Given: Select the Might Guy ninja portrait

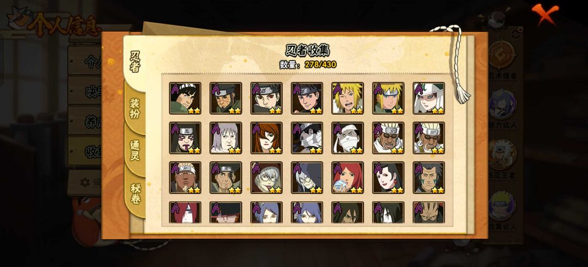Looking at the screenshot, I should coord(185,98).
